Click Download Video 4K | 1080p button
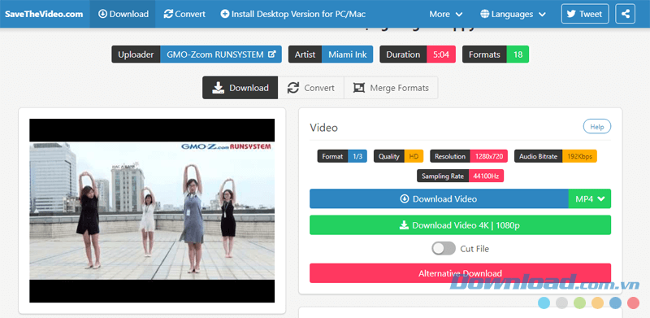650x318 pixels. click(460, 225)
